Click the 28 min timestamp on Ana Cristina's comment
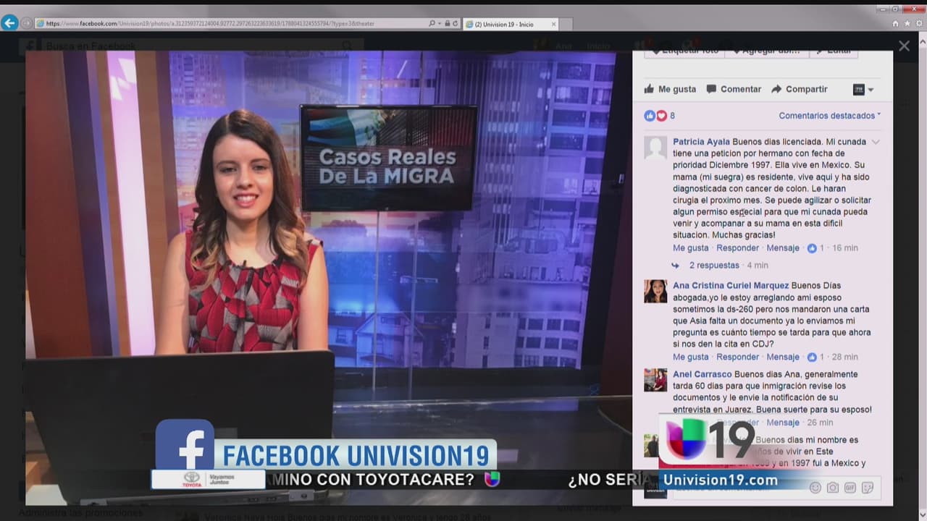Screen dimensions: 927x521 point(845,357)
